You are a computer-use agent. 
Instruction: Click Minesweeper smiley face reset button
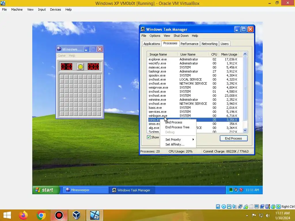80,67
